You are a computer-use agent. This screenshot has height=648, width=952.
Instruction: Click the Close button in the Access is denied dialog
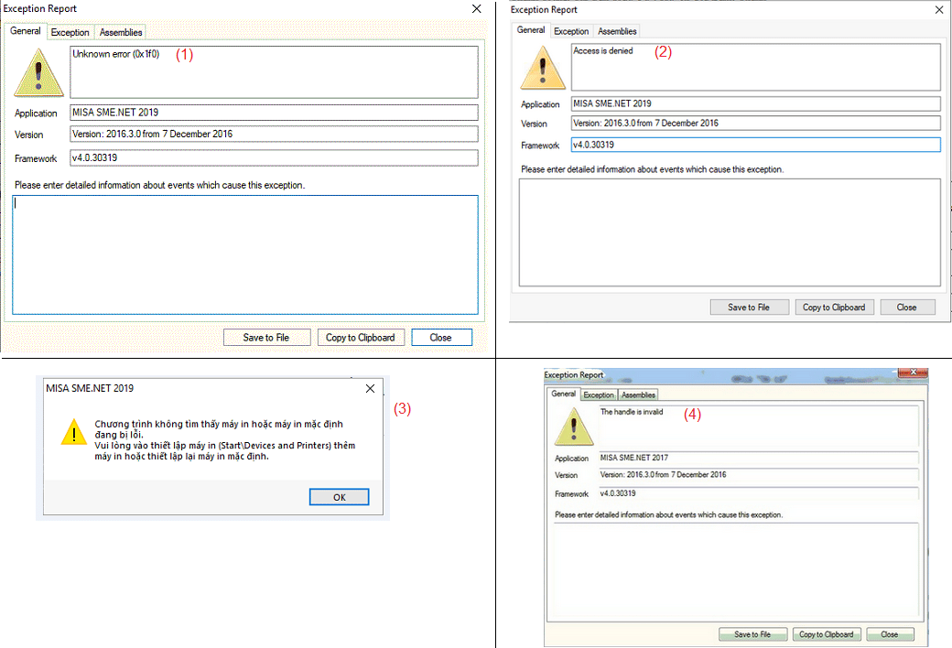(x=907, y=308)
